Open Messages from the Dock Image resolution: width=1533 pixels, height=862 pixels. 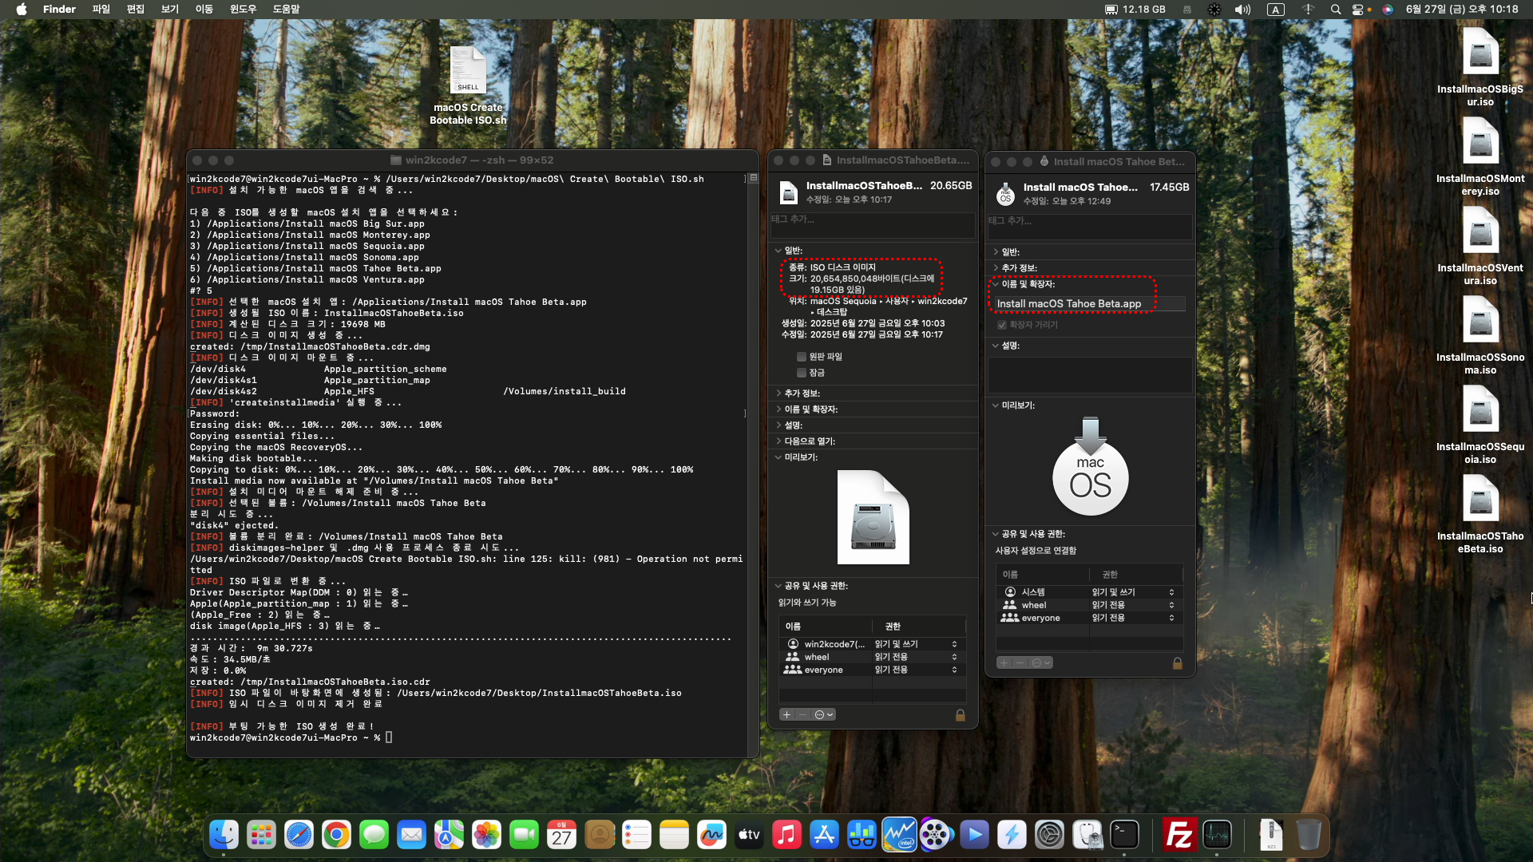tap(374, 835)
